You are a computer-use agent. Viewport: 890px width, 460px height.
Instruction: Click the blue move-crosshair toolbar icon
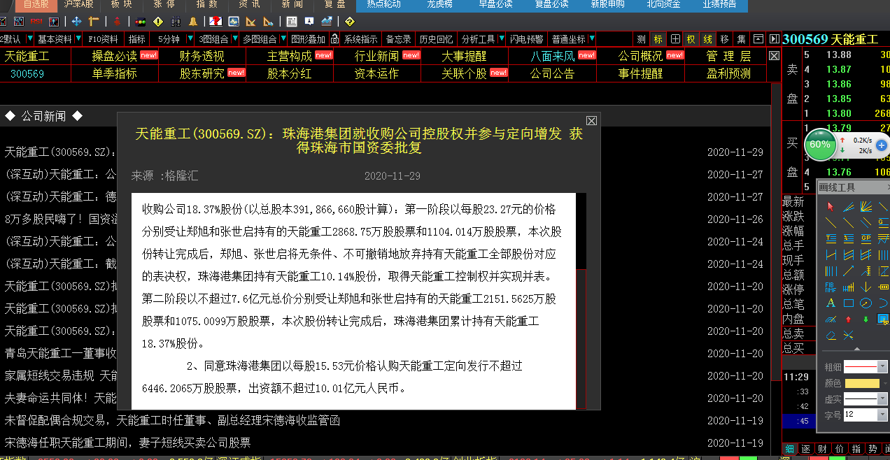coord(76,22)
